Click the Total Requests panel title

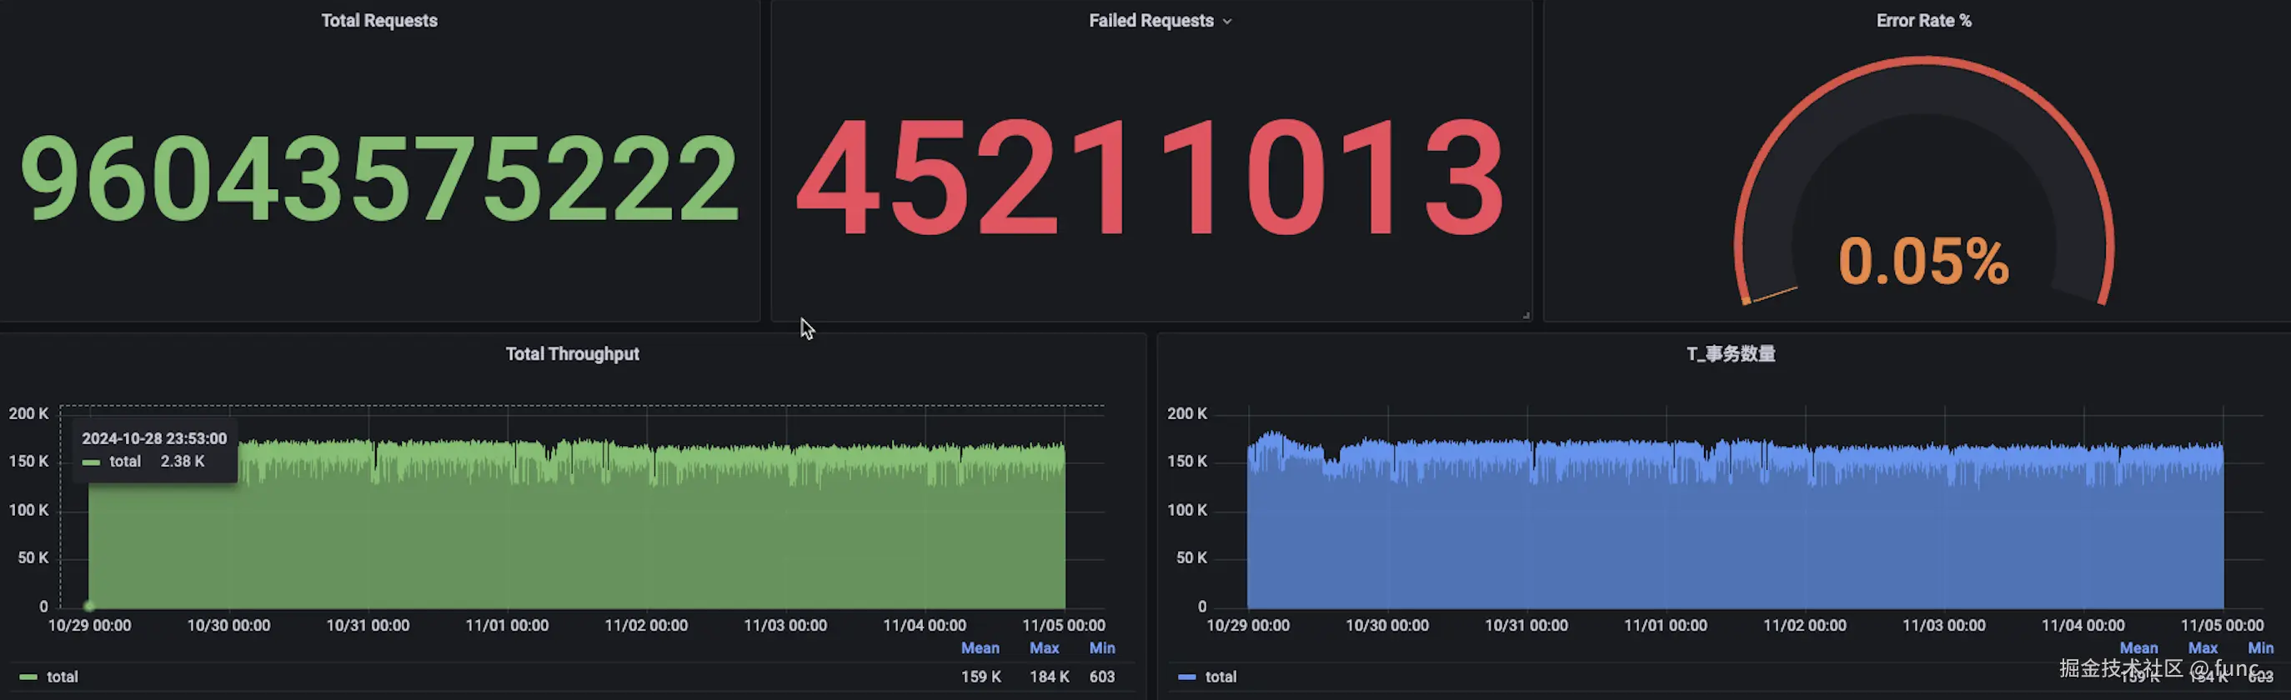[x=378, y=21]
